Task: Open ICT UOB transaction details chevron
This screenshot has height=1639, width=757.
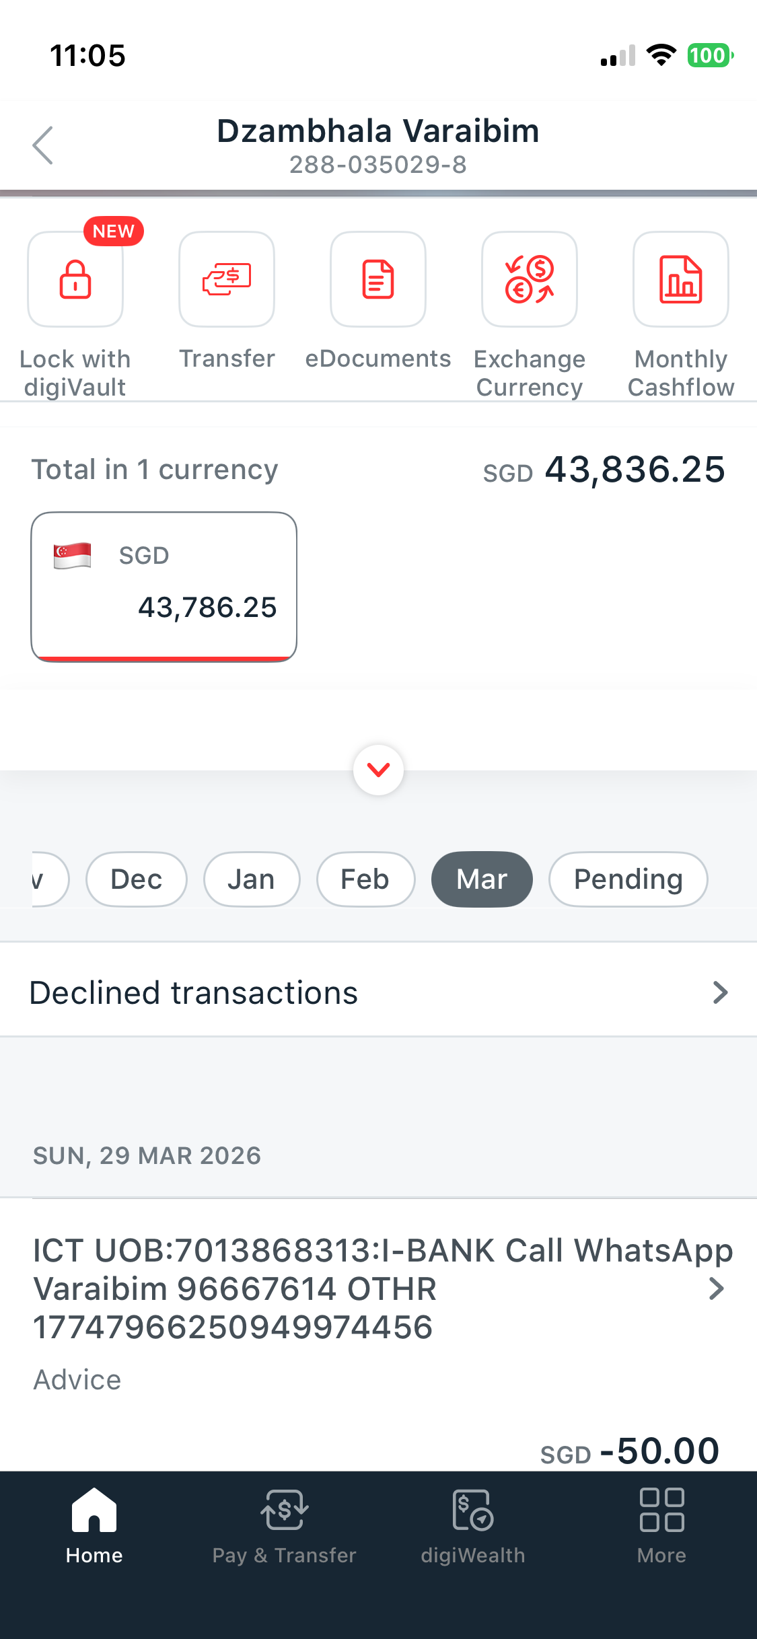Action: coord(717,1288)
